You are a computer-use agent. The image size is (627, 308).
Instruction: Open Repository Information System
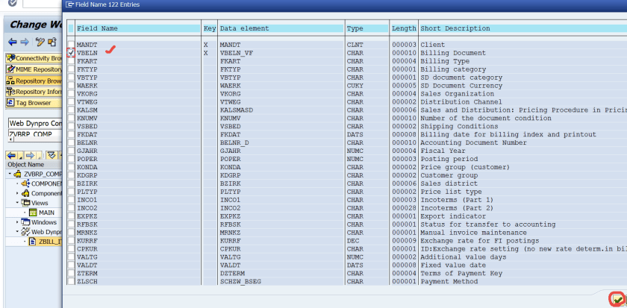pos(34,92)
